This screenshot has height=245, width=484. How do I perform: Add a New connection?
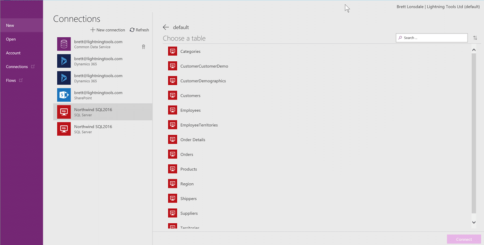click(108, 30)
